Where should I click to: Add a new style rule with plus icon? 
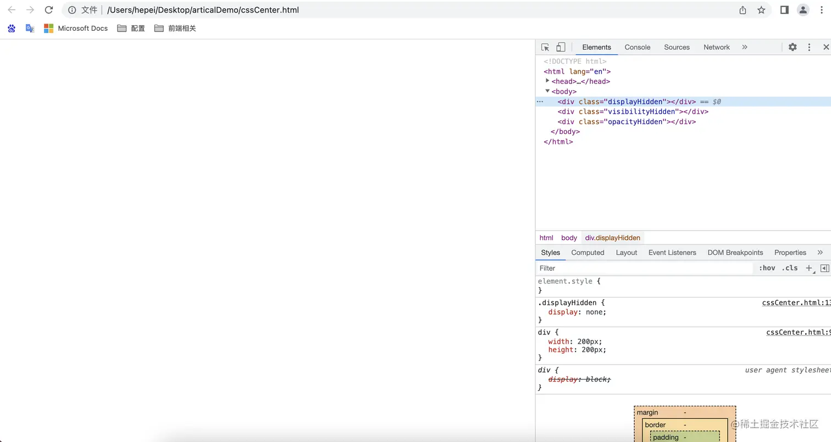(809, 268)
